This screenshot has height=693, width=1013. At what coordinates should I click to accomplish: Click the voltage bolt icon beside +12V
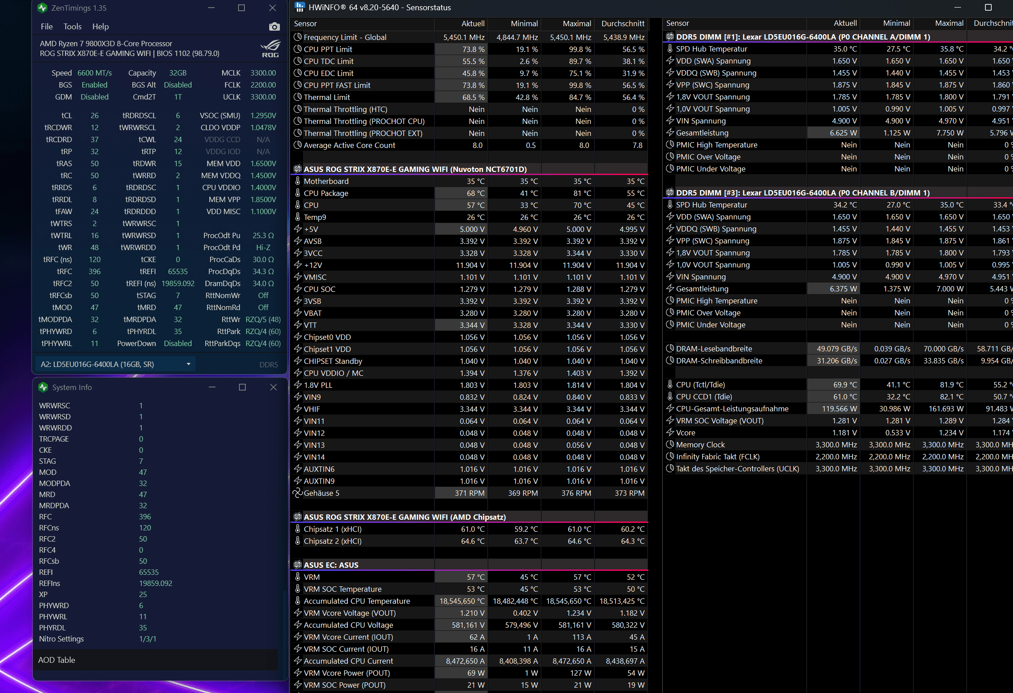[x=298, y=265]
